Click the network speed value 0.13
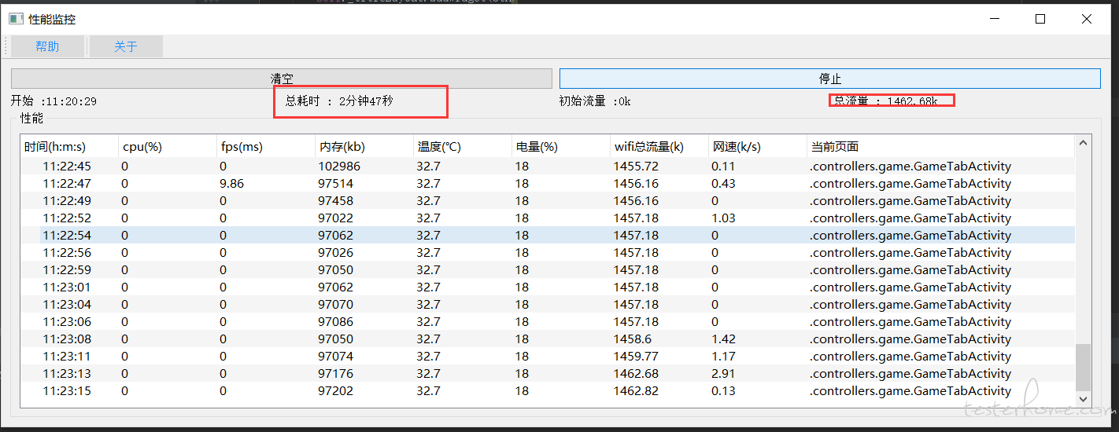The height and width of the screenshot is (432, 1119). (723, 390)
